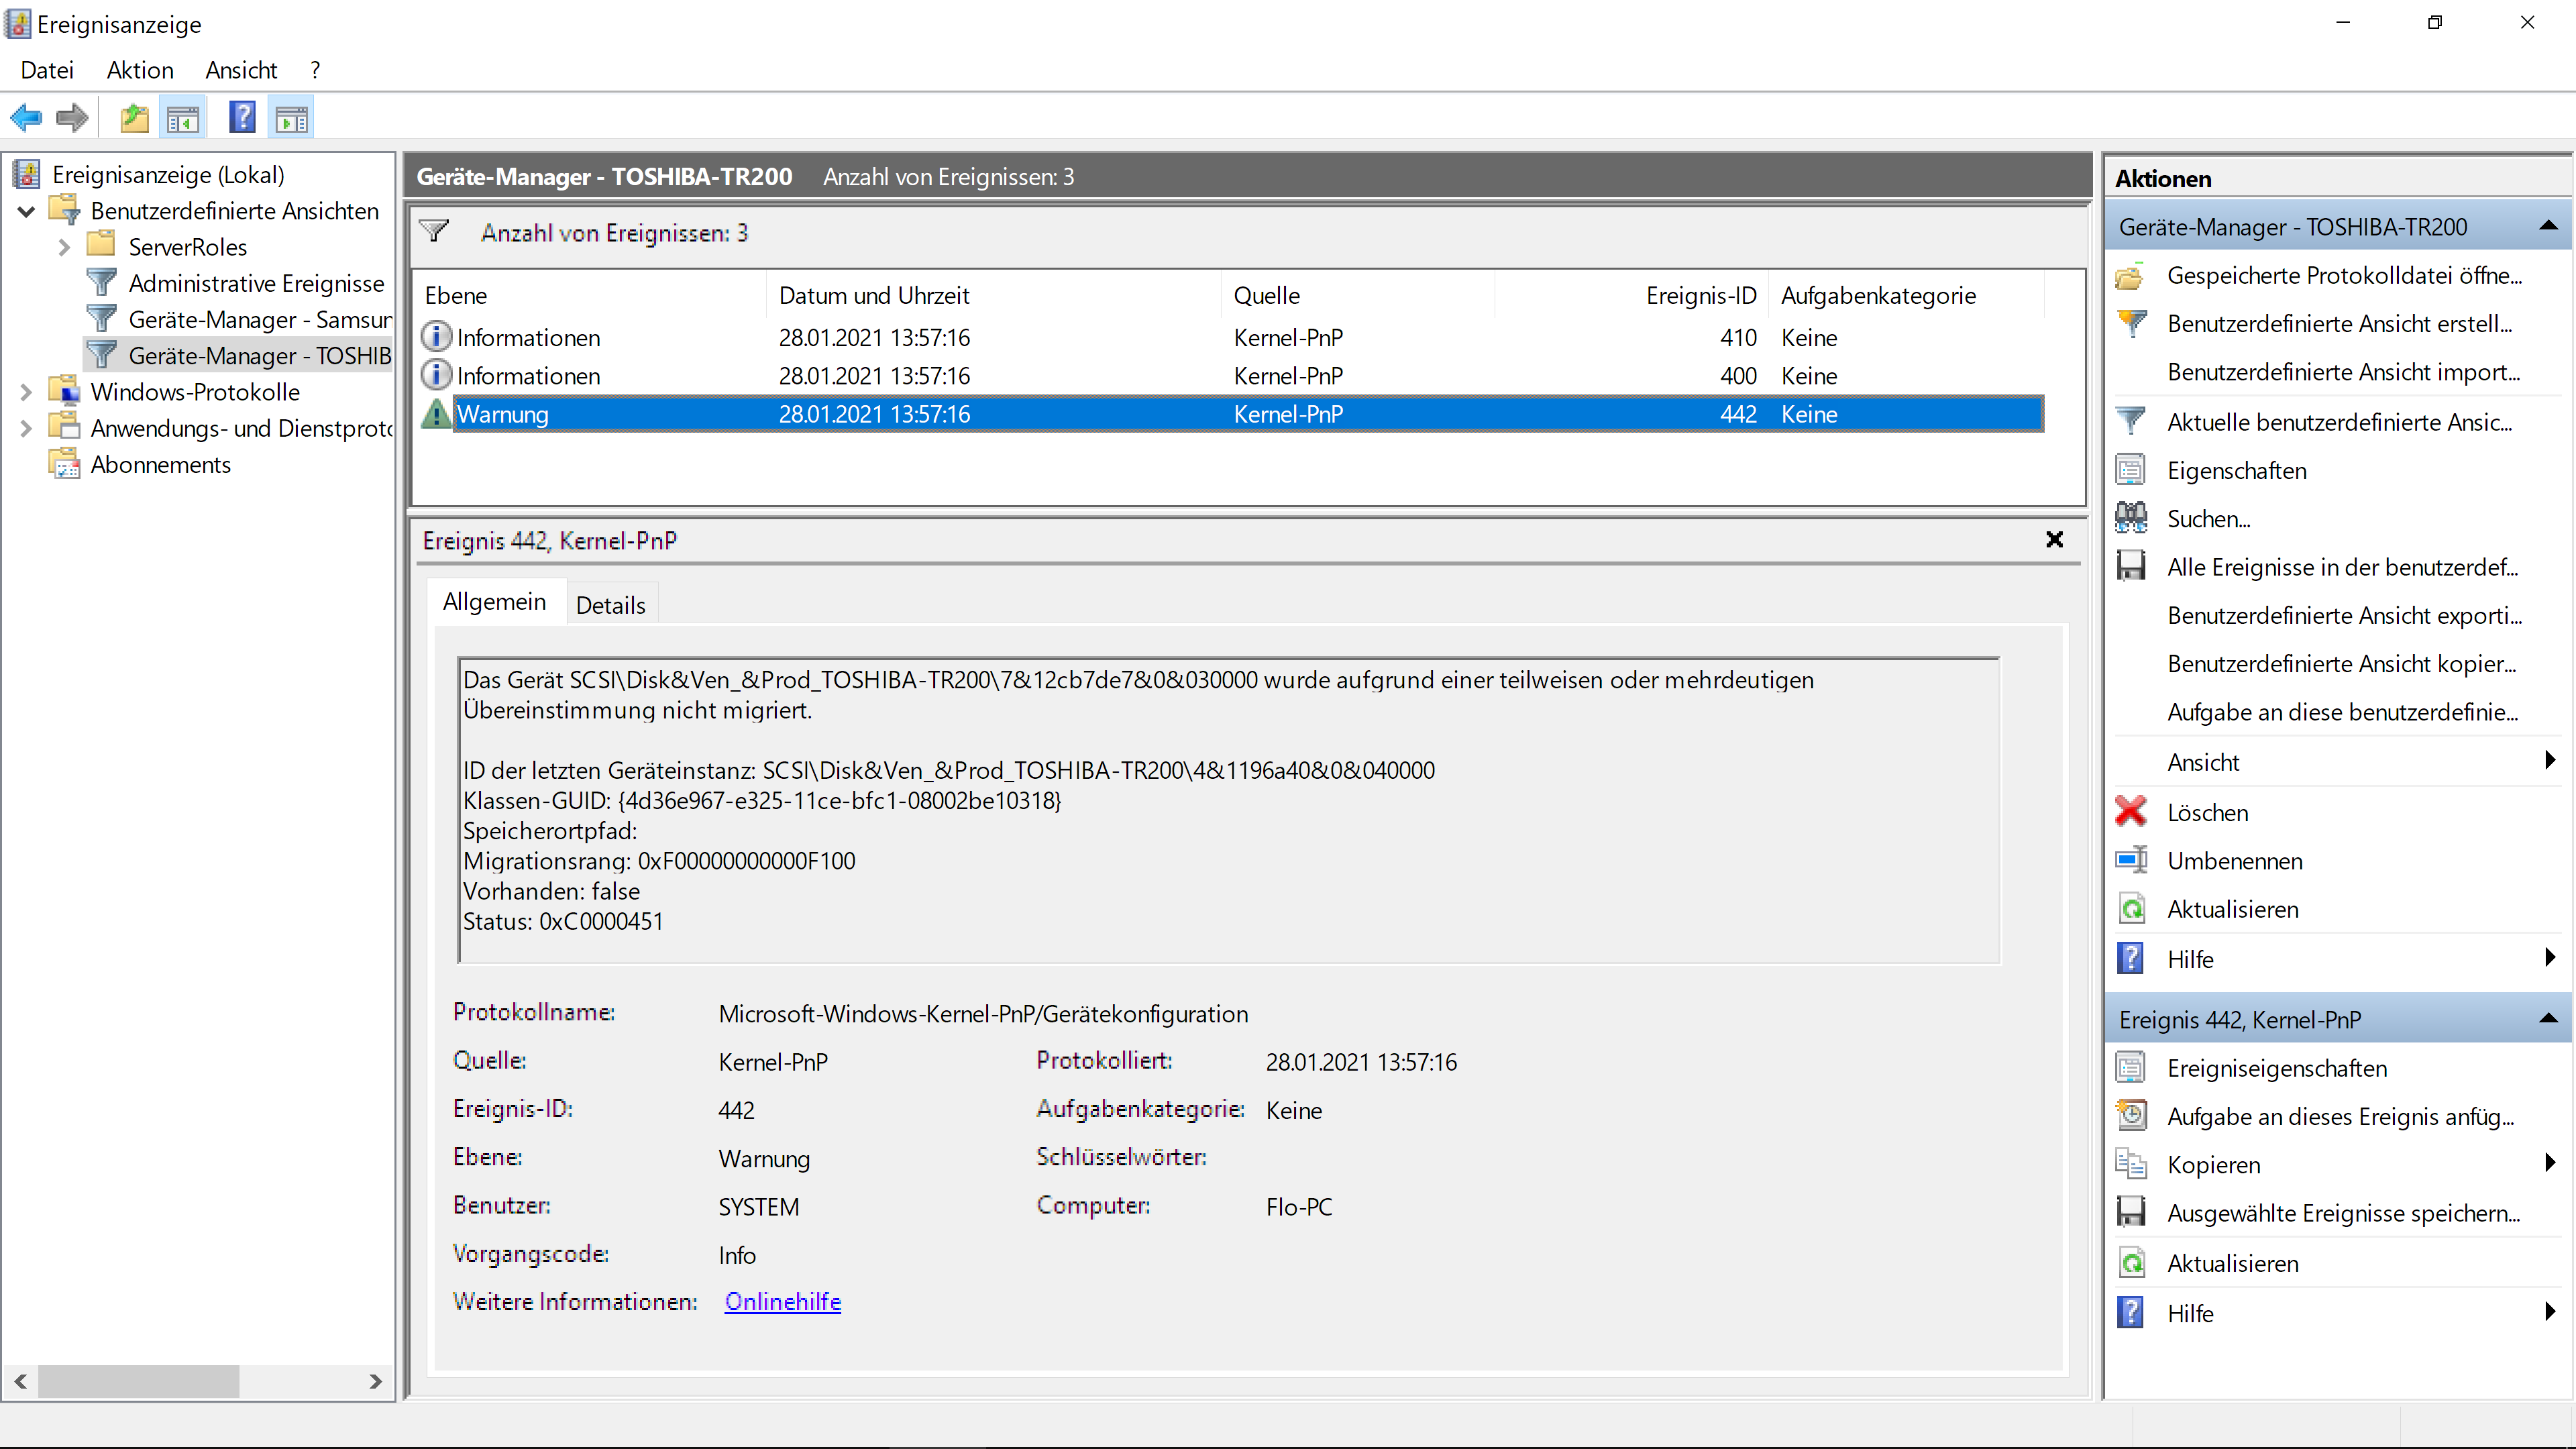Screen dimensions: 2576x1449
Task: Toggle the Show/Hide Action Pane toolbar icon
Action: [291, 118]
